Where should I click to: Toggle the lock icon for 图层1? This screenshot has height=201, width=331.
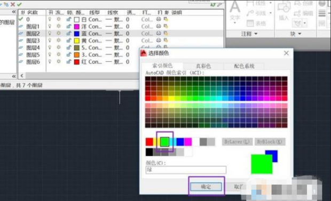pyautogui.click(x=69, y=26)
